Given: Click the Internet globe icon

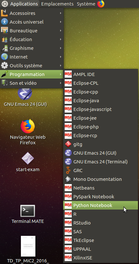Looking at the screenshot, I should point(5,57).
